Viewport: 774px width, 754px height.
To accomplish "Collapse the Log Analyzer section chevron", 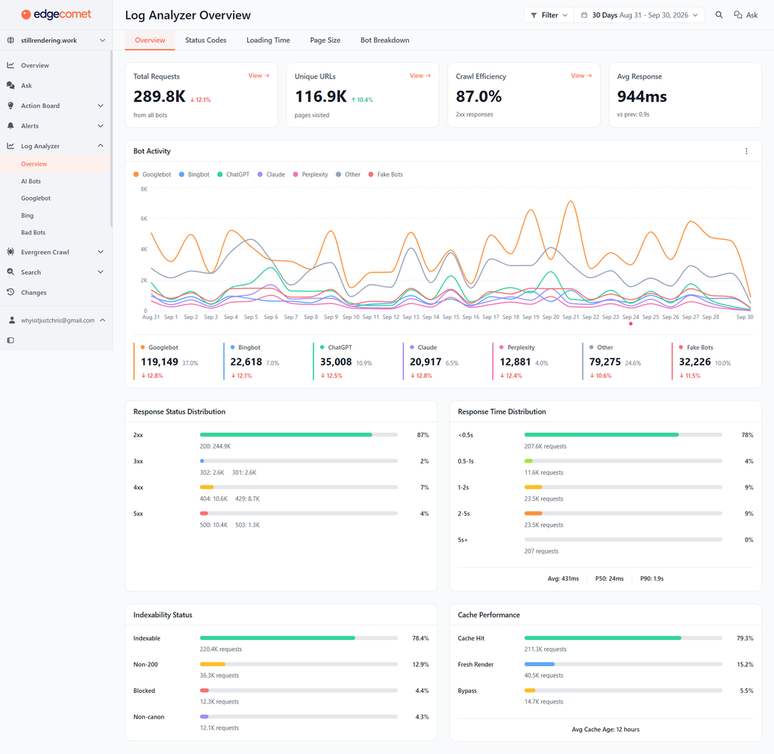I will pyautogui.click(x=101, y=146).
